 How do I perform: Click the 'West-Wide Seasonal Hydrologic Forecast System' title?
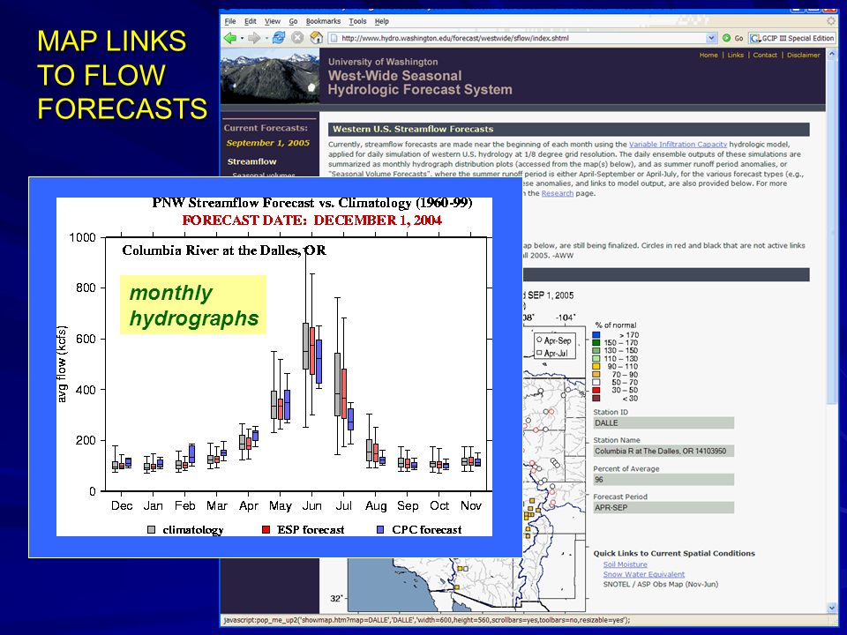pos(420,83)
